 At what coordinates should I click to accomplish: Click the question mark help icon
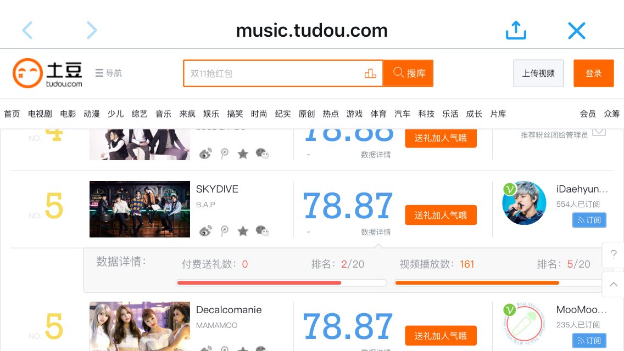tap(613, 254)
